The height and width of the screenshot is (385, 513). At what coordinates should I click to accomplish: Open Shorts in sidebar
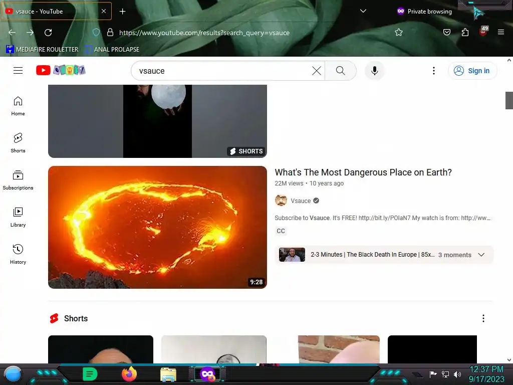tap(18, 143)
